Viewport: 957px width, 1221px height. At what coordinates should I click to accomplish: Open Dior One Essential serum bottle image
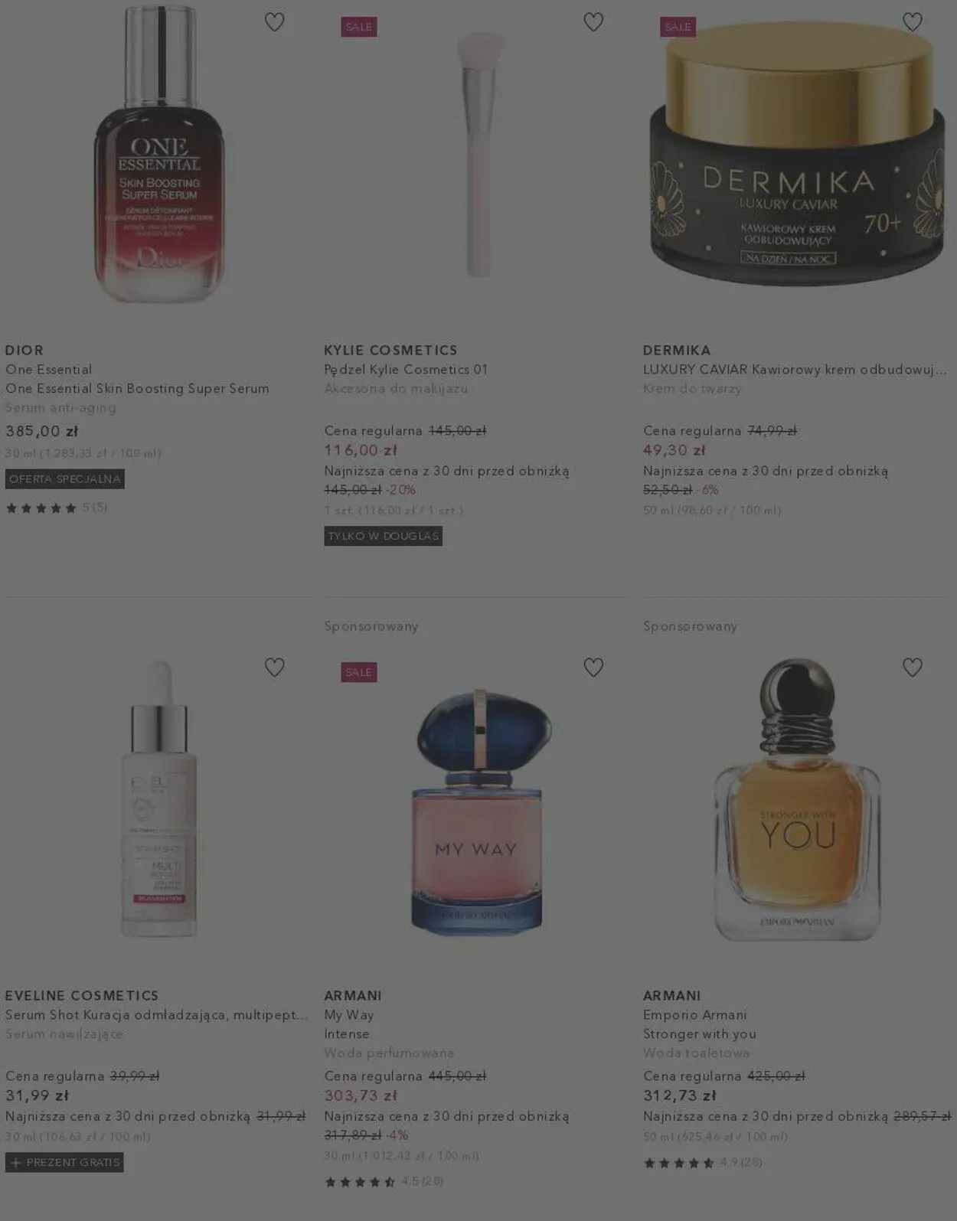coord(159,153)
